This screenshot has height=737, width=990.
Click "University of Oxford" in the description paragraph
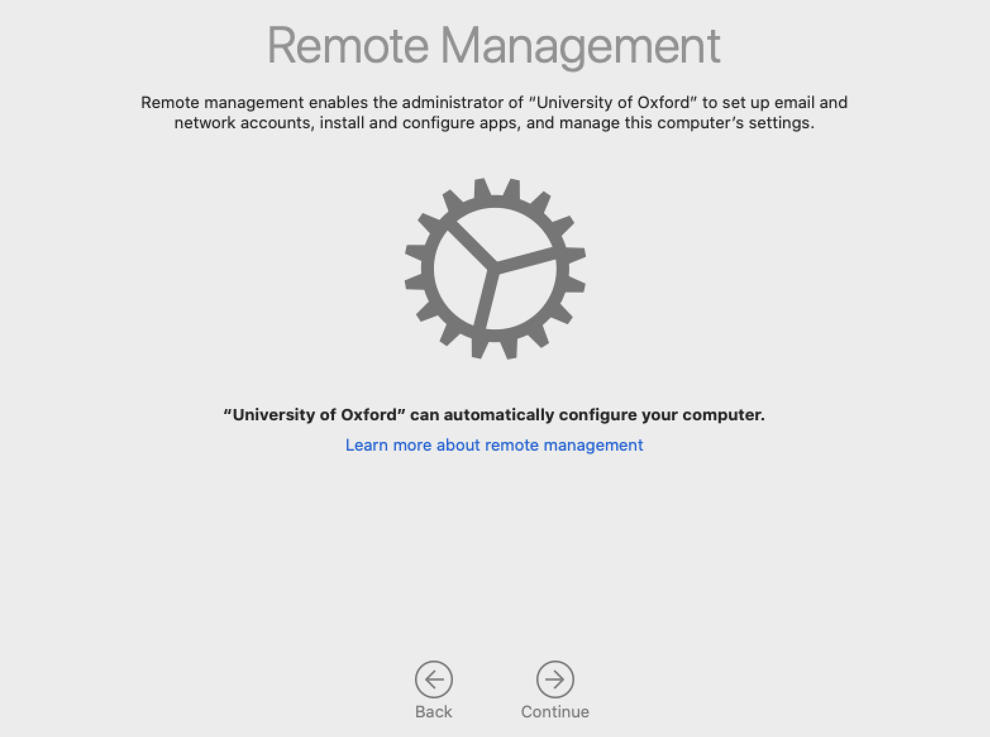(x=613, y=102)
